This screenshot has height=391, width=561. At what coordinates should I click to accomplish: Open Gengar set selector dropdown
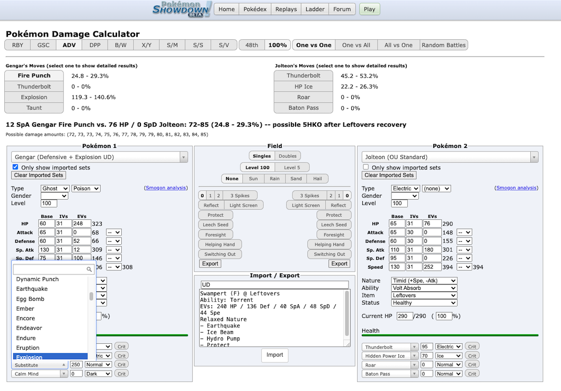pyautogui.click(x=100, y=157)
